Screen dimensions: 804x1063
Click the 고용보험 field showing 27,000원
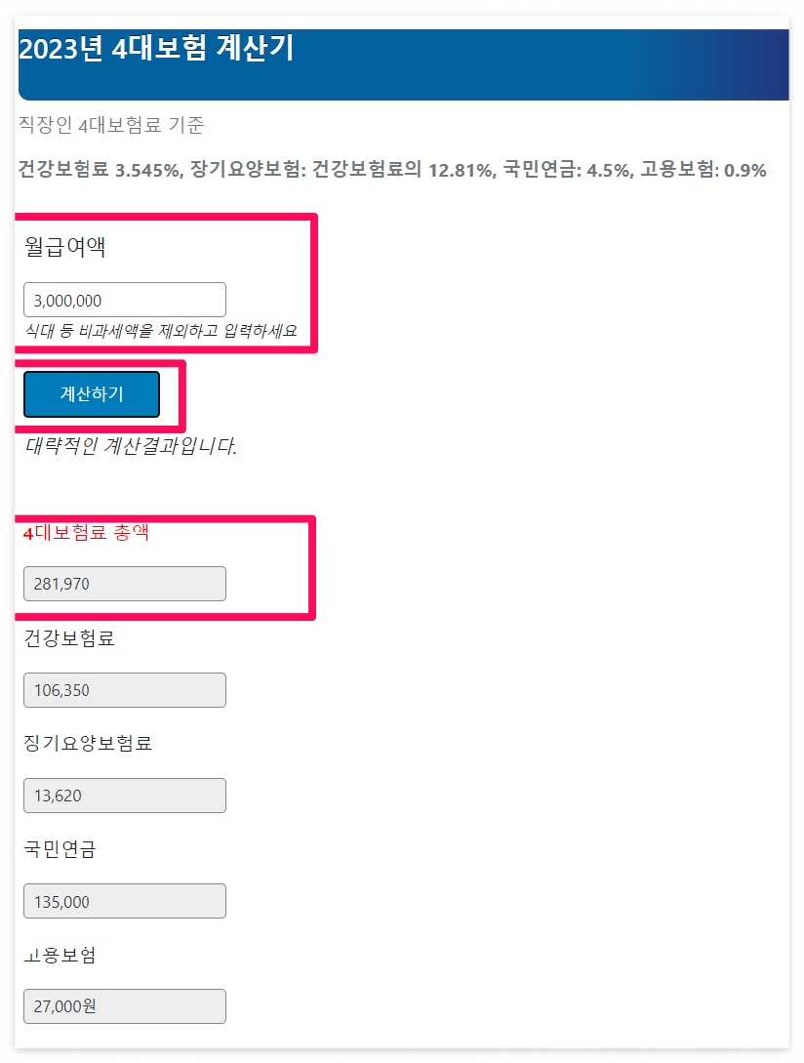click(124, 1005)
